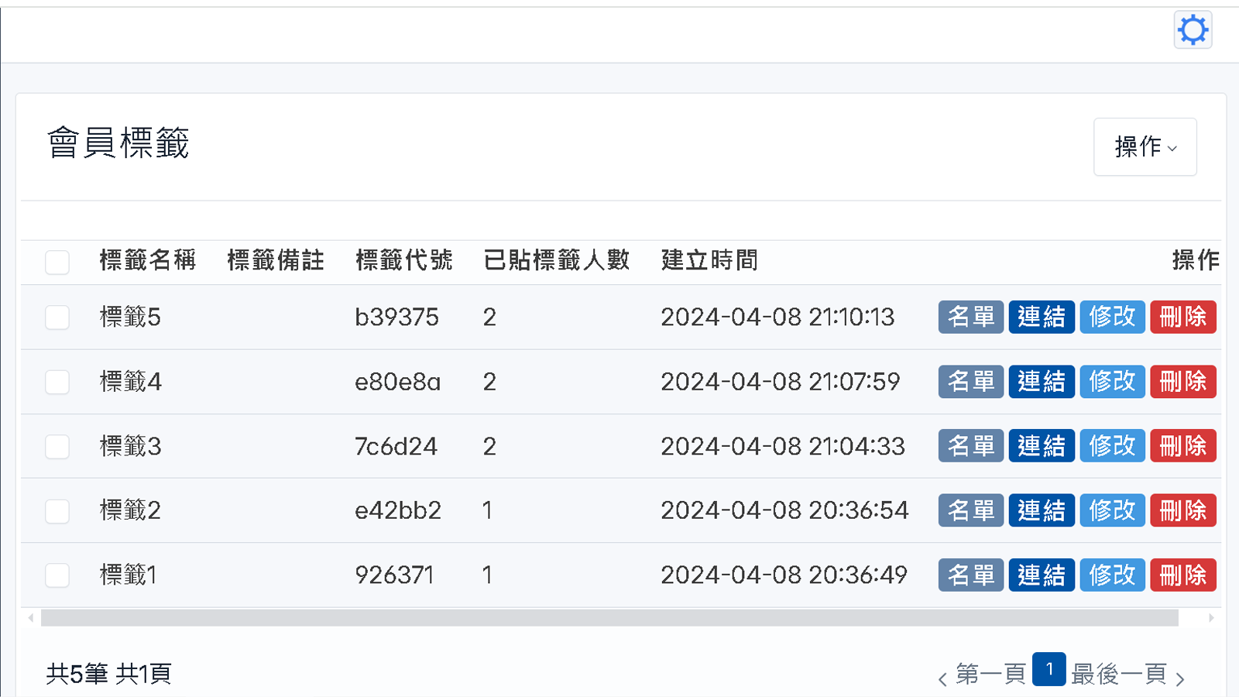Check the box for 標籤5 row

(x=57, y=318)
